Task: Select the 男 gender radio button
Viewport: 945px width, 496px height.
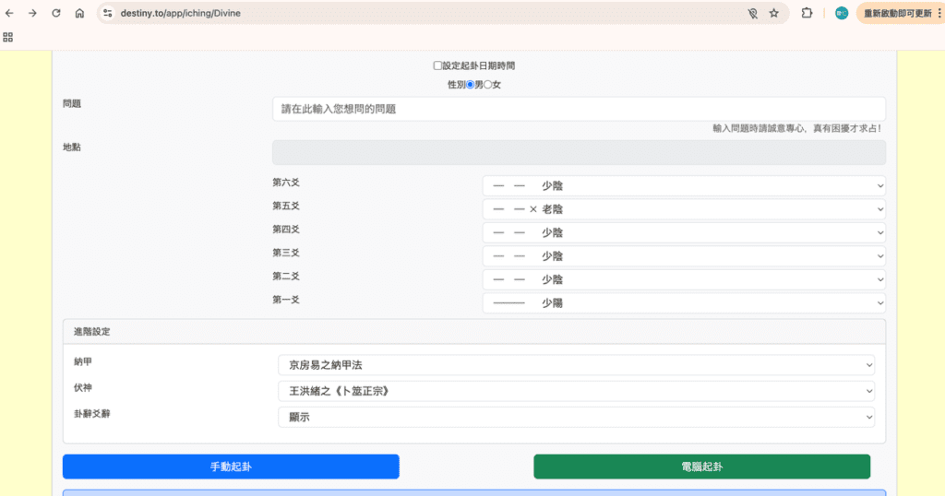Action: pos(470,85)
